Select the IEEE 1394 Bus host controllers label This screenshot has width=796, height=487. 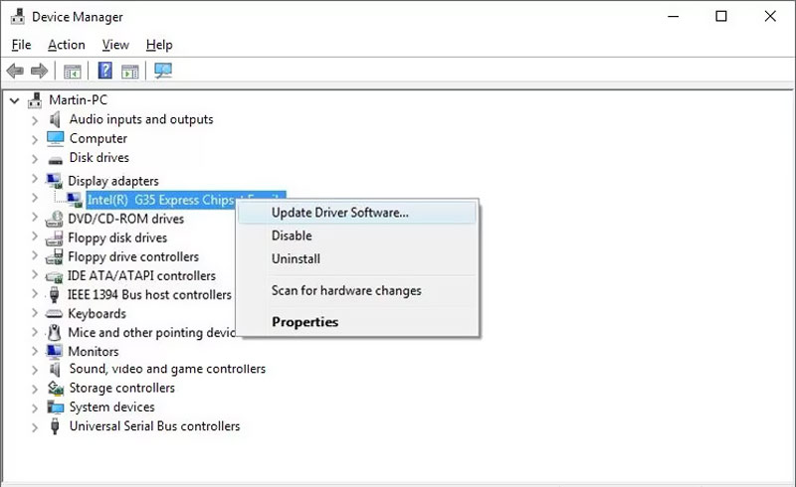coord(149,295)
